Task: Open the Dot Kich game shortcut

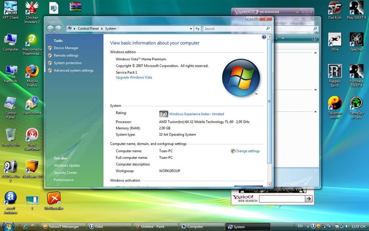Action: pos(335,10)
